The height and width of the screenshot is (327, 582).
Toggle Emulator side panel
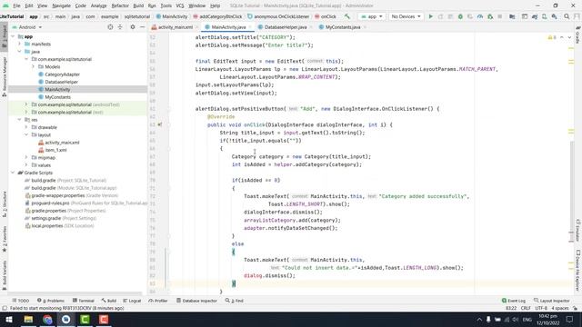tap(578, 230)
